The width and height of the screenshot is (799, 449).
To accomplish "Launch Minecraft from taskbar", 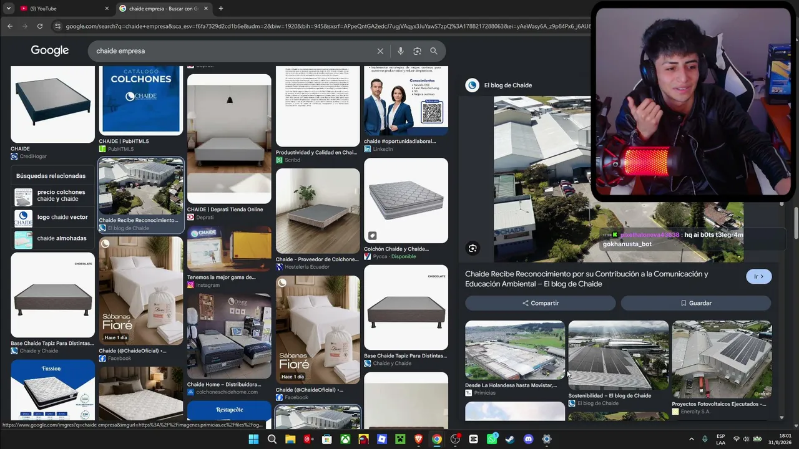I will (400, 439).
